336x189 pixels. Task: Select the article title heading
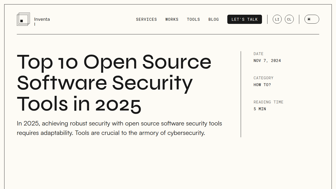tap(114, 83)
